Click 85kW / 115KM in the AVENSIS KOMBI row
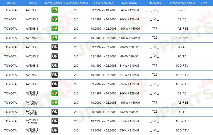 pyautogui.click(x=129, y=130)
